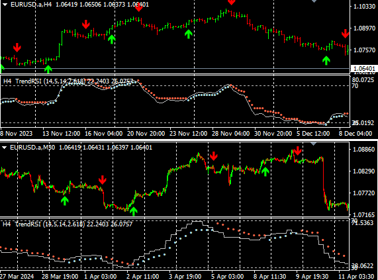Click price scale value 1.07165

[364, 214]
